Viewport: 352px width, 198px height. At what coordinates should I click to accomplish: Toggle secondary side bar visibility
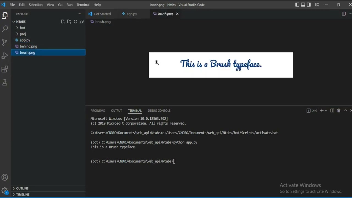(x=309, y=5)
